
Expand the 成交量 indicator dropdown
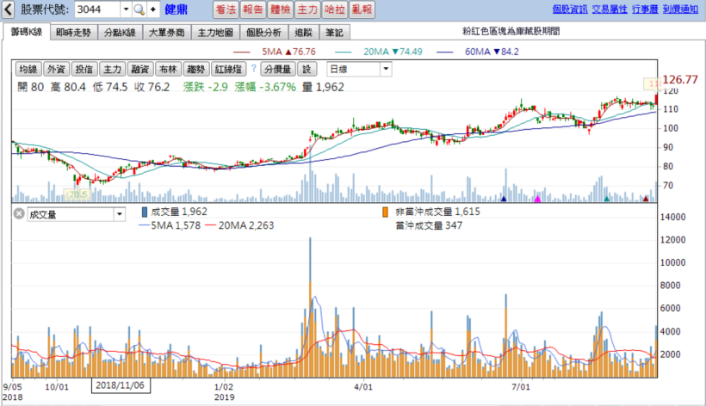[119, 214]
